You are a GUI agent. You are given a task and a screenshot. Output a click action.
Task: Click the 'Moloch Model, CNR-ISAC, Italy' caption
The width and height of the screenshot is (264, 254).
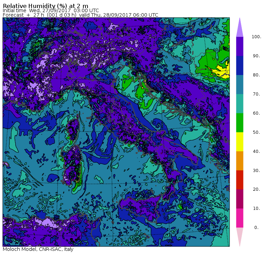[x=38, y=249]
